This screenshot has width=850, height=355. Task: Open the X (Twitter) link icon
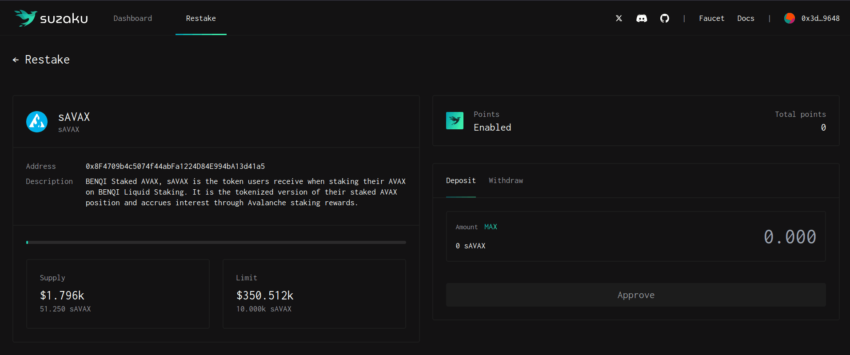tap(619, 18)
